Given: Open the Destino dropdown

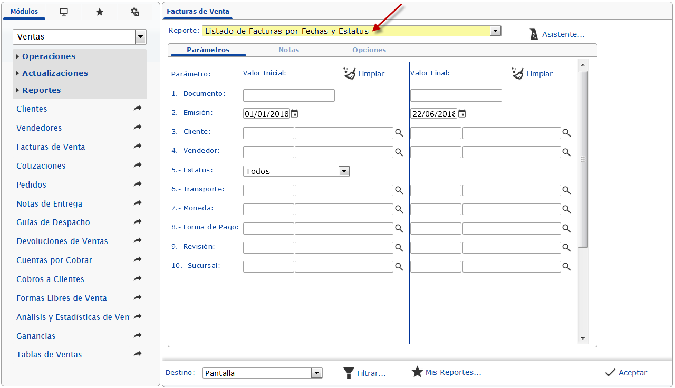Looking at the screenshot, I should (x=316, y=373).
